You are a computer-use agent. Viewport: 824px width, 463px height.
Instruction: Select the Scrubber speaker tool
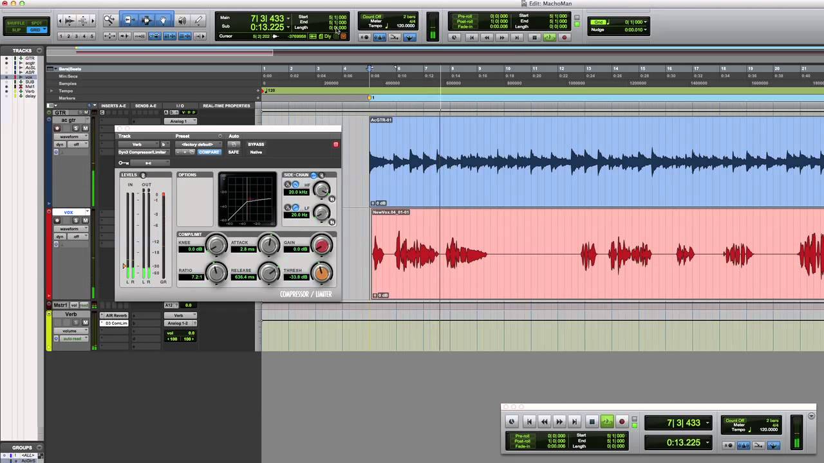[182, 21]
